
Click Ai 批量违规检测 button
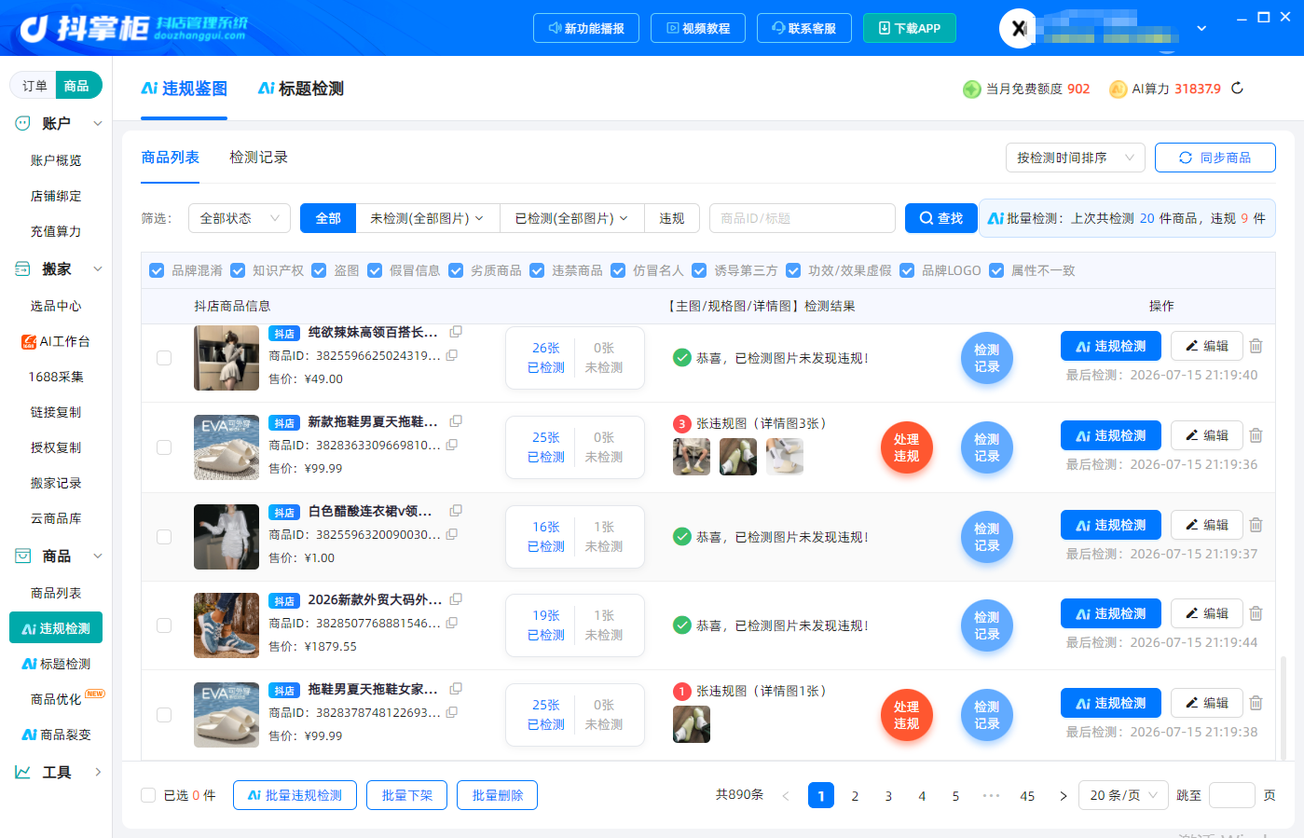point(295,795)
